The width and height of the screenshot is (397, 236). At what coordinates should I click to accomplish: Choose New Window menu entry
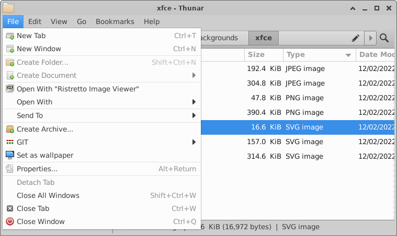point(101,49)
